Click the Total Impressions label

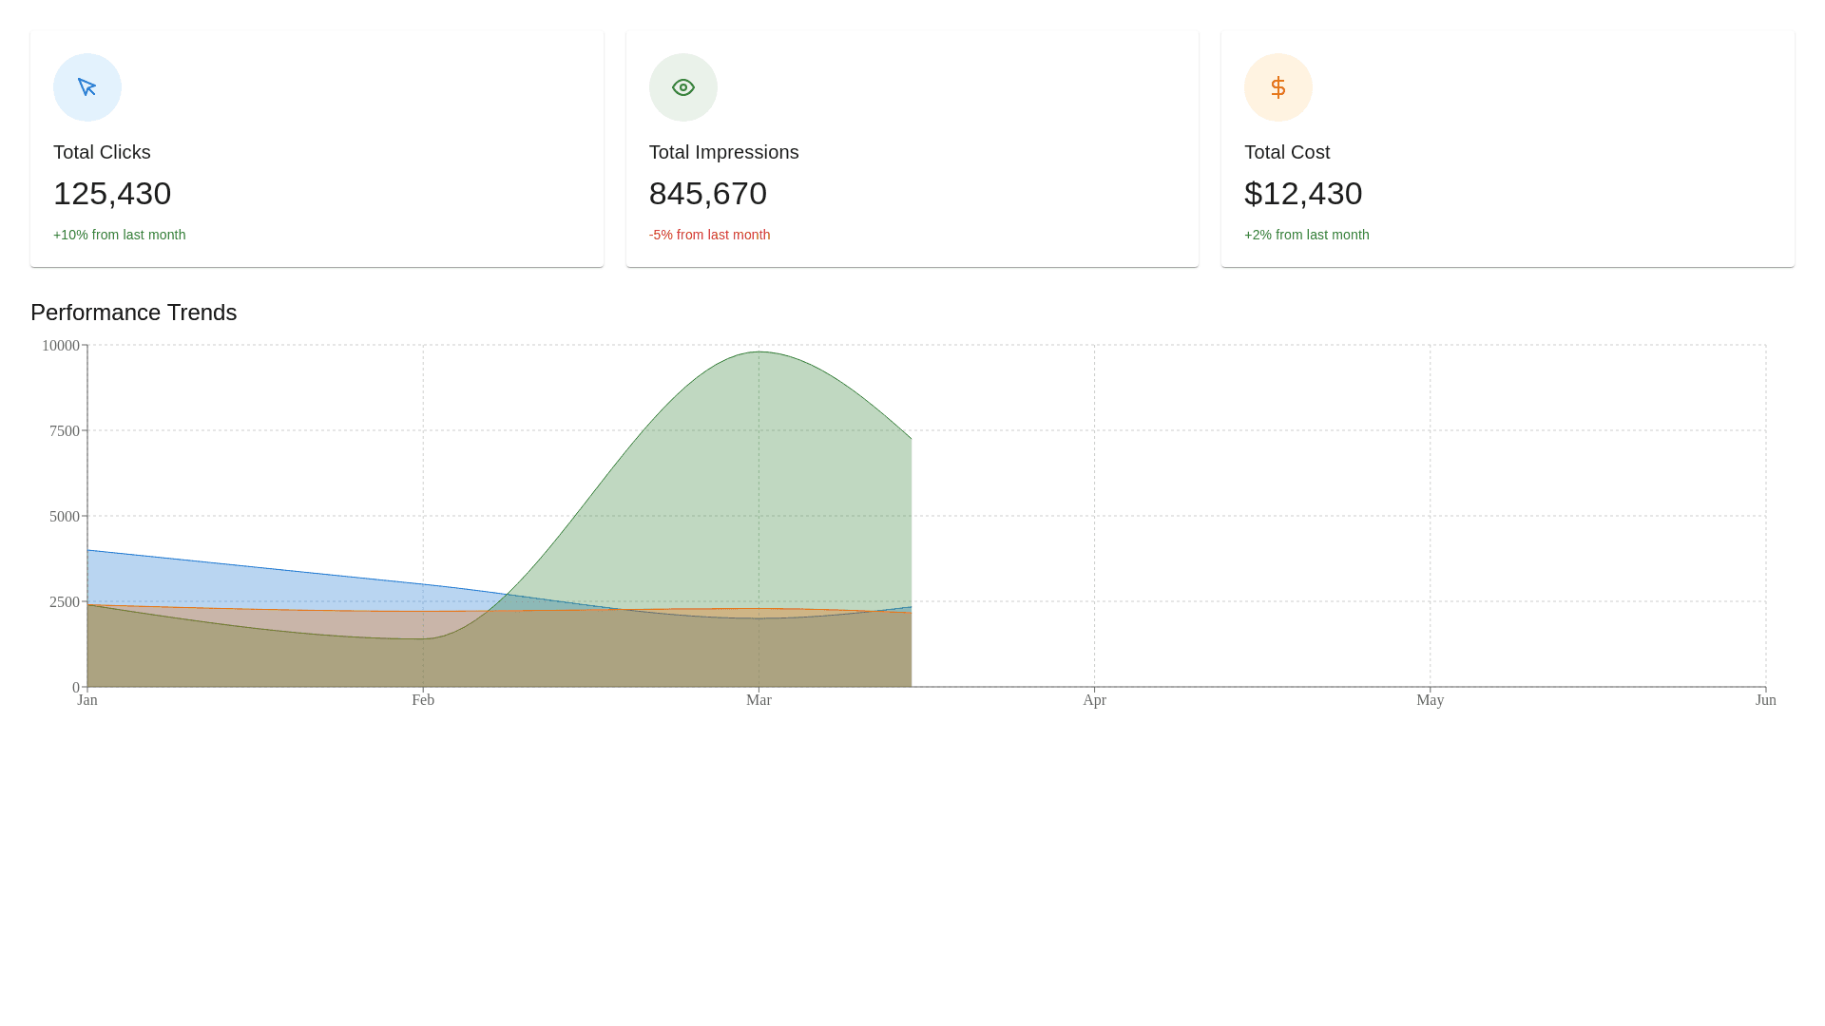723,152
